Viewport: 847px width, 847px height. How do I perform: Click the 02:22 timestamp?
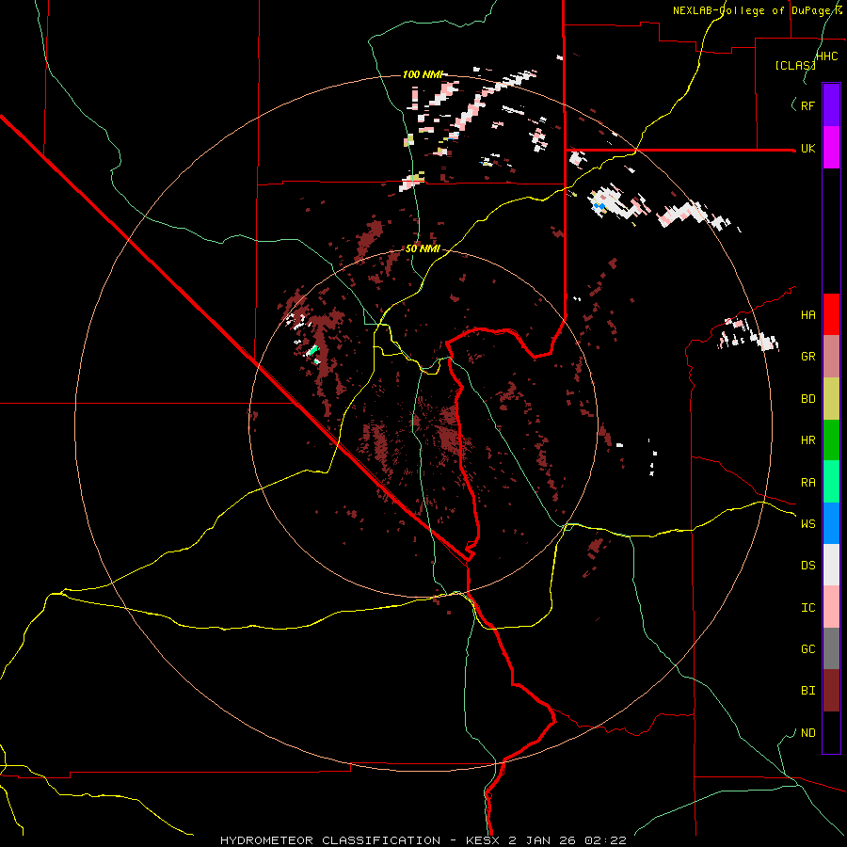point(605,840)
